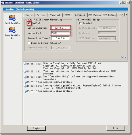The width and height of the screenshot is (132, 135).
Task: Open the SFTP tab
Action: pos(68,15)
